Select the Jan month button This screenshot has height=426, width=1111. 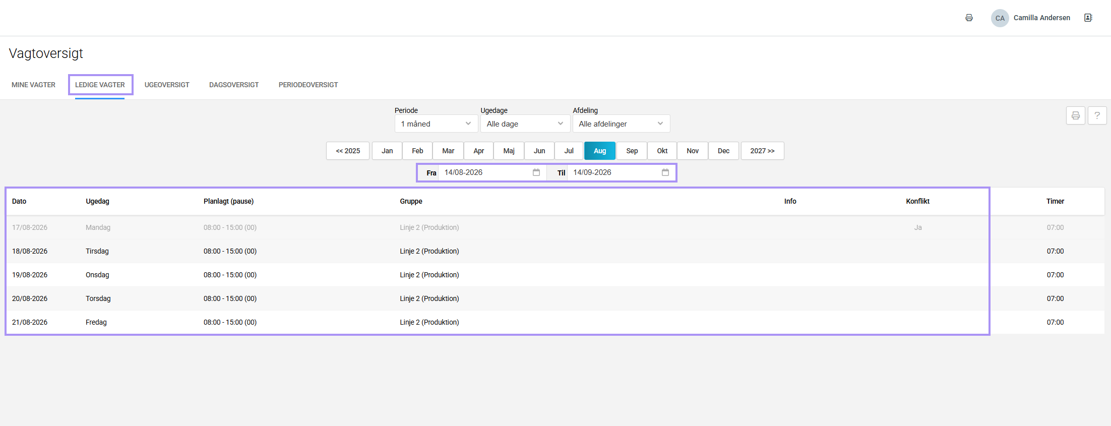click(x=387, y=151)
